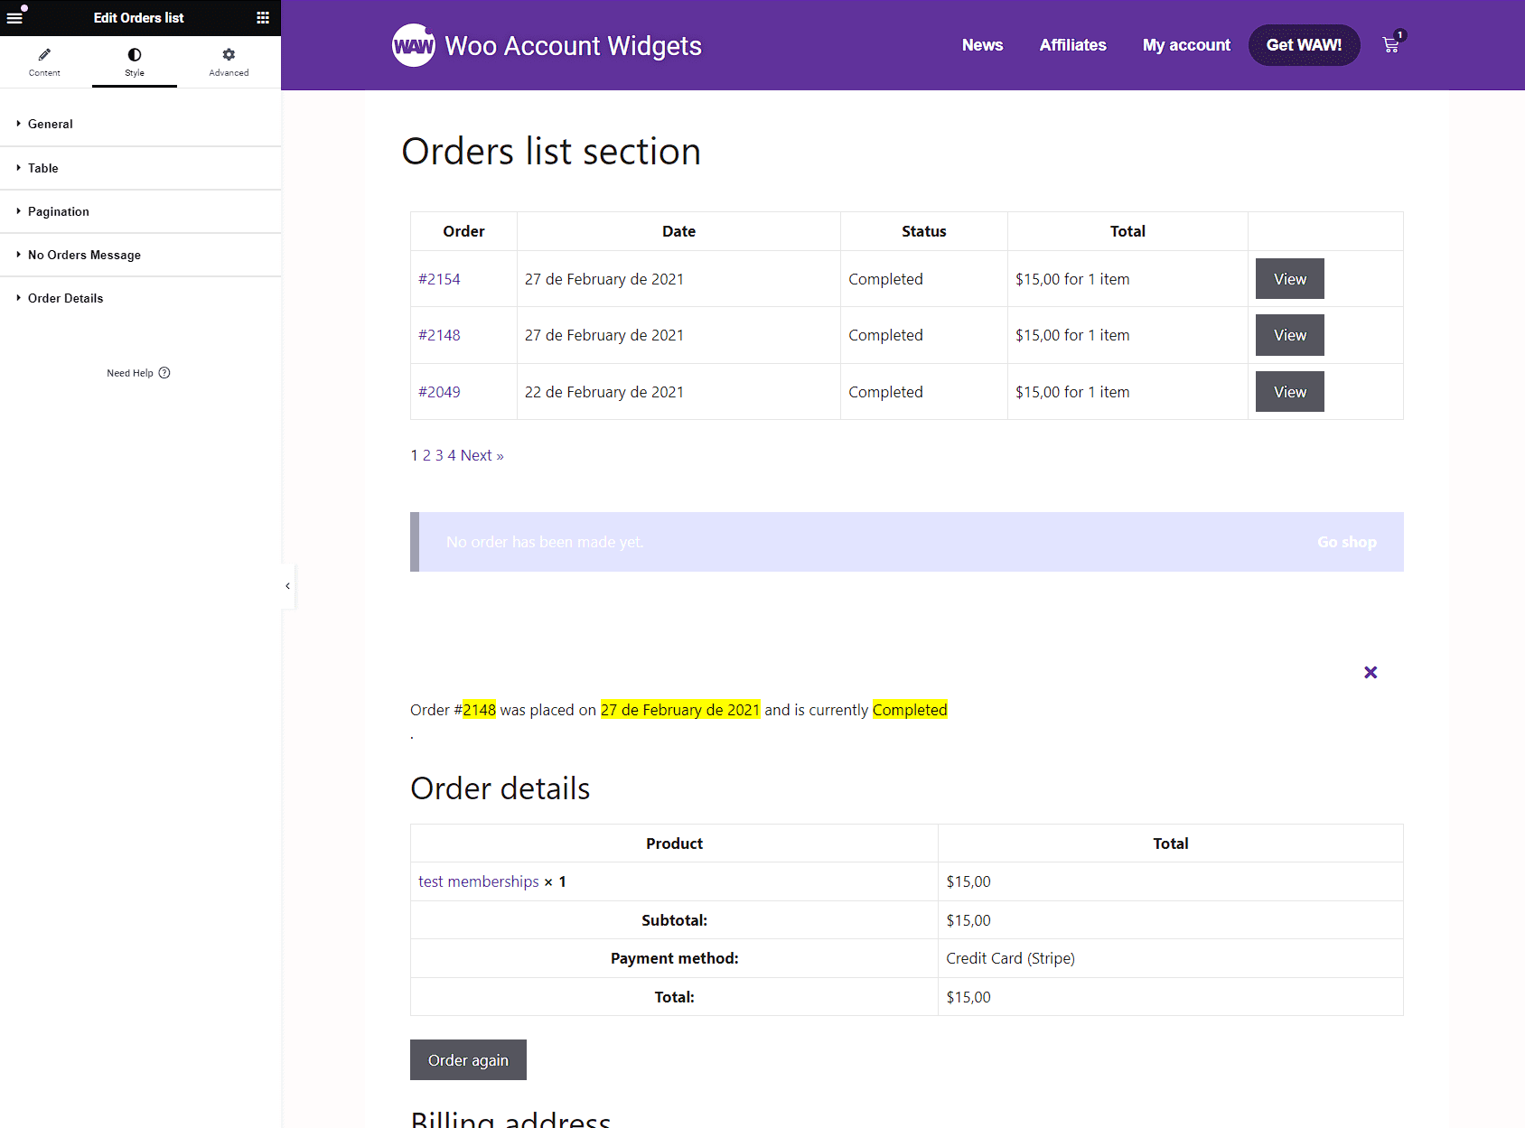Go to pagination page 2
1525x1128 pixels.
pos(426,455)
